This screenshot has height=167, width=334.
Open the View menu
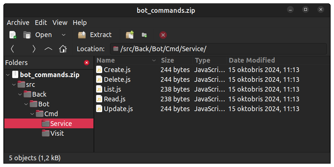click(60, 23)
